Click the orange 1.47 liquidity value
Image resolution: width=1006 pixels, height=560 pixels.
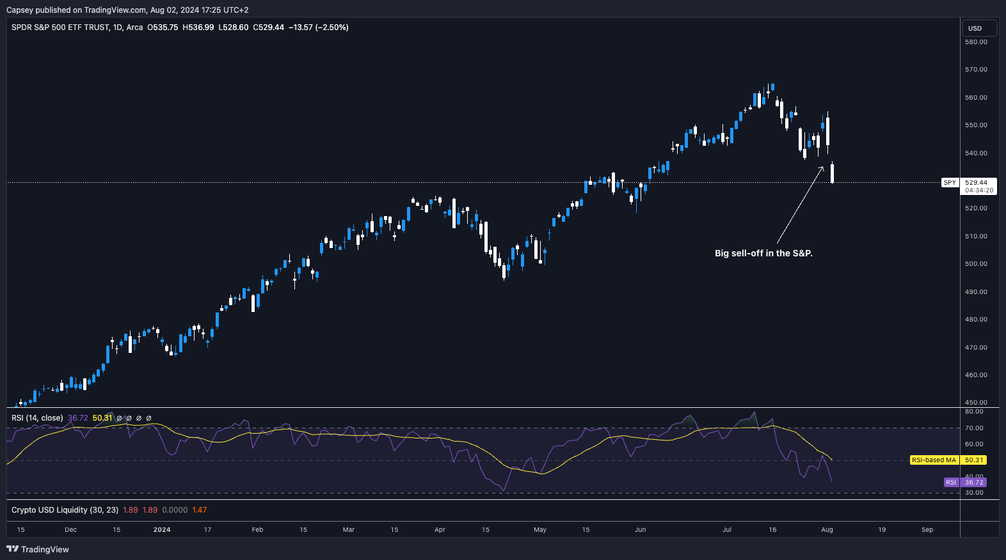click(x=200, y=510)
